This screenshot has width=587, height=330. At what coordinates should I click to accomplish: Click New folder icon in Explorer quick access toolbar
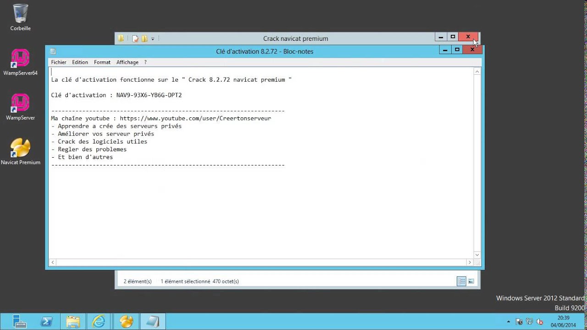click(144, 38)
